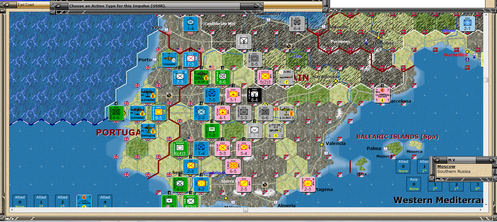Viewport: 497px width, 222px height.
Task: Select the XXXVI Mech 6-6 green counter
Action: [116, 113]
